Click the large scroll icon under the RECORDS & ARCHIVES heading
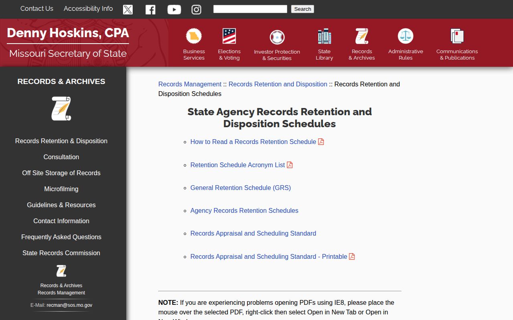513x320 pixels. (61, 108)
